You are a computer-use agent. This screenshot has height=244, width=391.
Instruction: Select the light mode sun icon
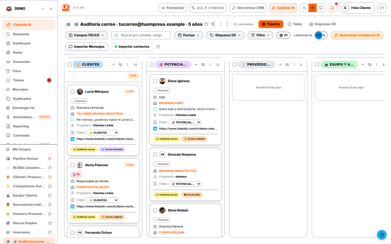pyautogui.click(x=313, y=8)
